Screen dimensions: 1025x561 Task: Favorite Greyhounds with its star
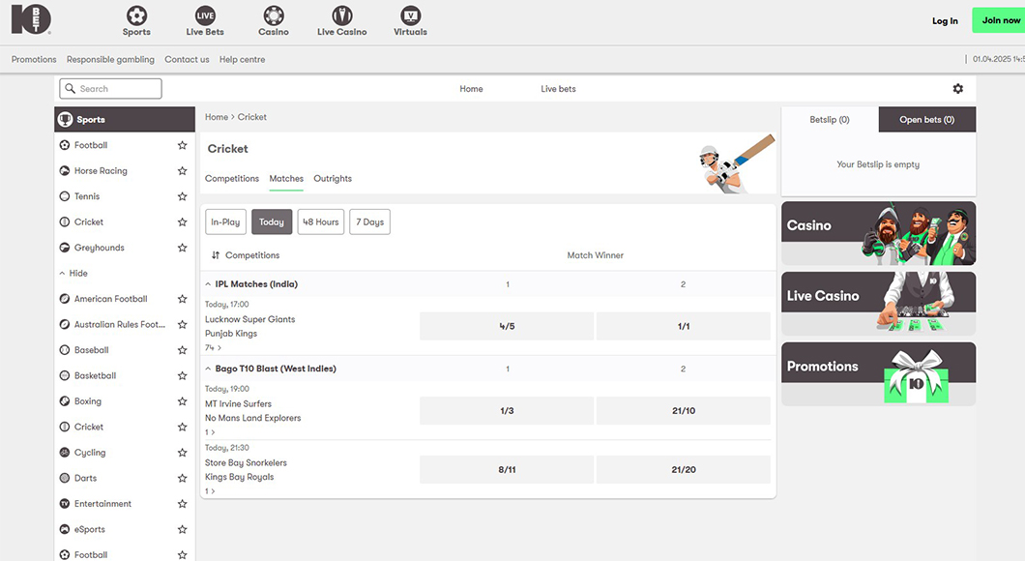[183, 248]
